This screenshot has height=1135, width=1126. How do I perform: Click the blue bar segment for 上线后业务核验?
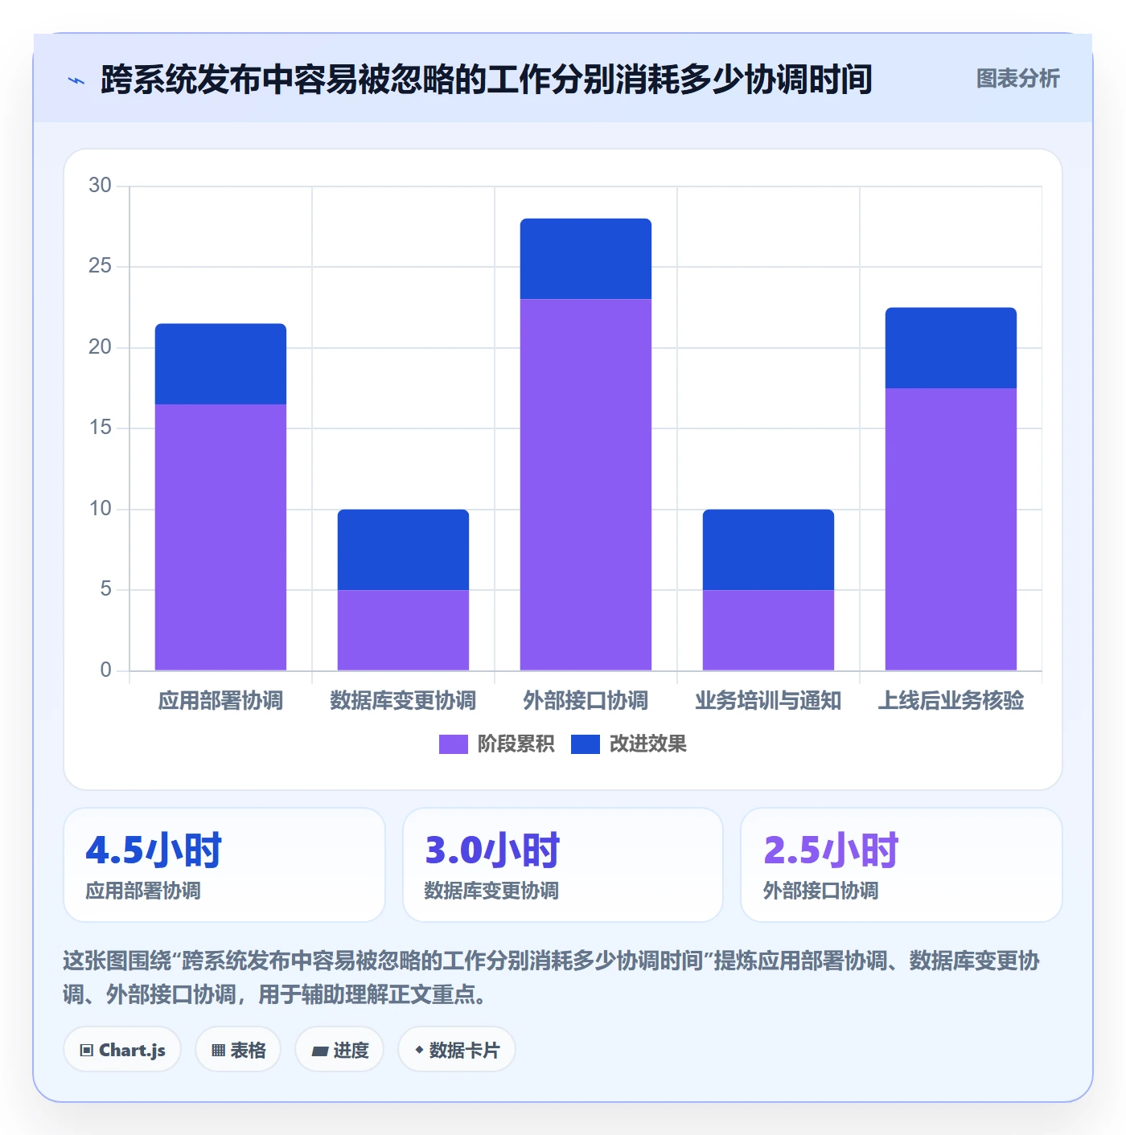click(951, 348)
